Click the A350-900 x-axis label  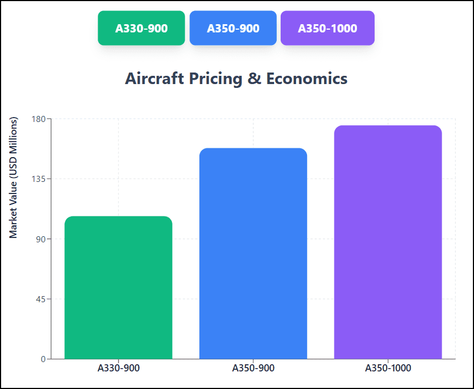253,368
